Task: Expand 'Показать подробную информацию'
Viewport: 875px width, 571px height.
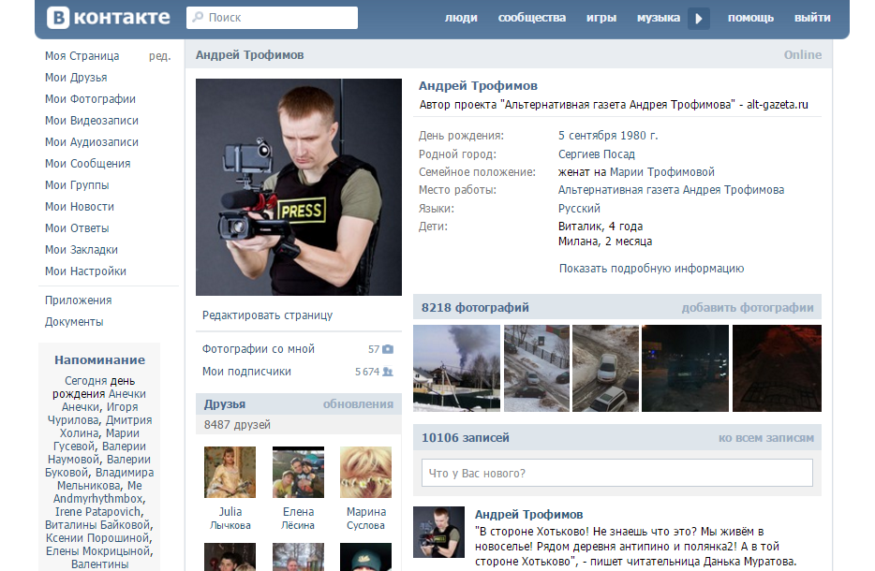Action: pos(651,269)
